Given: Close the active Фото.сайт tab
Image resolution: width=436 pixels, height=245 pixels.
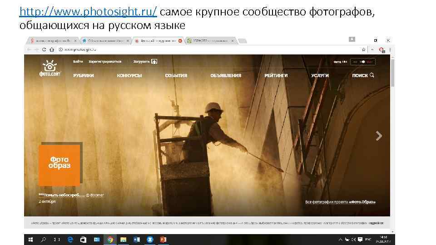Looking at the screenshot, I should 180,41.
